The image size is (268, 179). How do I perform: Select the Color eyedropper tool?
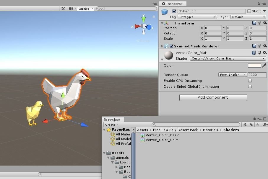(264, 65)
